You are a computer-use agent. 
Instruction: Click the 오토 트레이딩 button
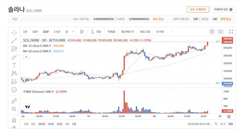point(198,9)
